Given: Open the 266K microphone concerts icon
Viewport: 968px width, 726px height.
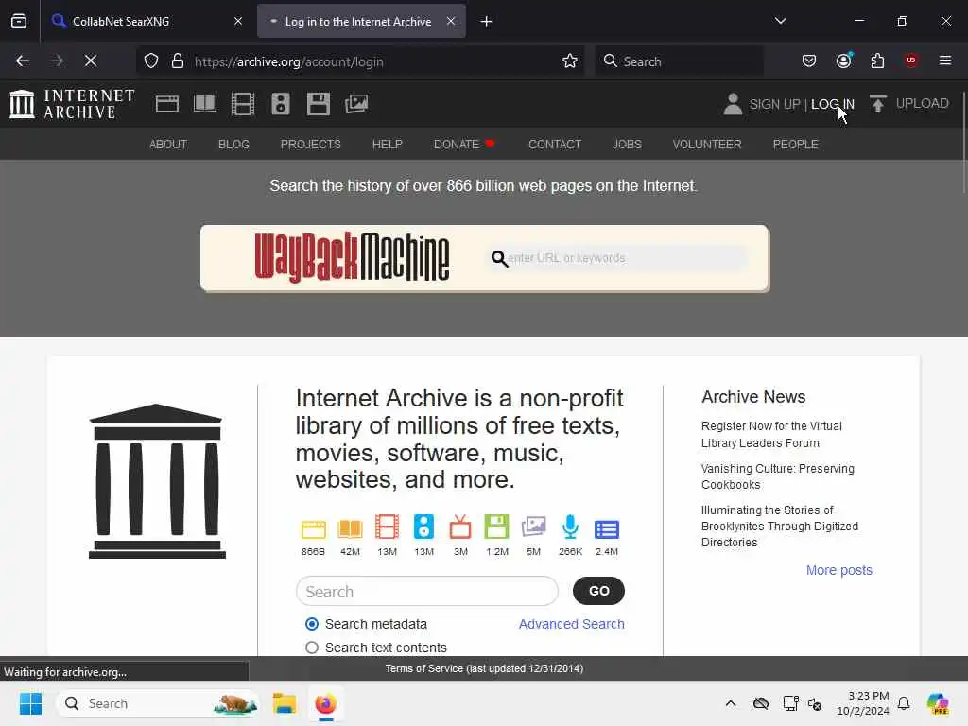Looking at the screenshot, I should 570,527.
